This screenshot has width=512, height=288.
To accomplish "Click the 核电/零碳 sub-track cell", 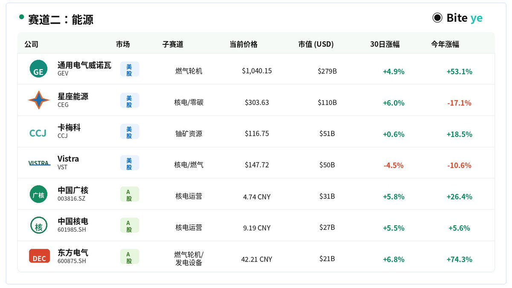I will pos(189,102).
